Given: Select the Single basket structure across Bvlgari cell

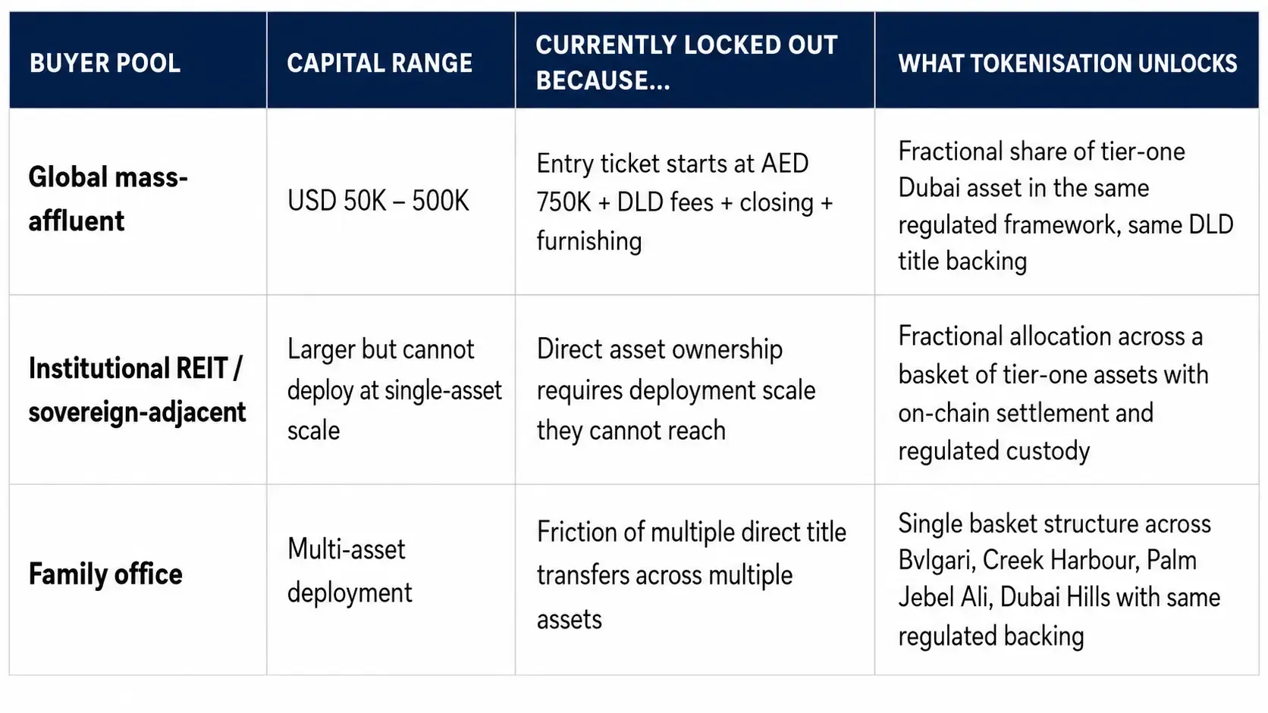Looking at the screenshot, I should [1067, 580].
